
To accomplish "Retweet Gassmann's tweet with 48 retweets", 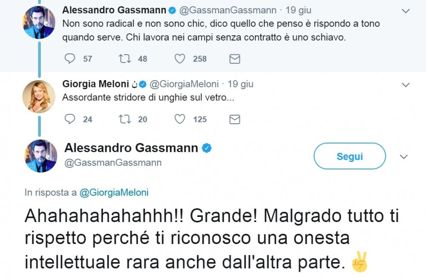I will 125,59.
